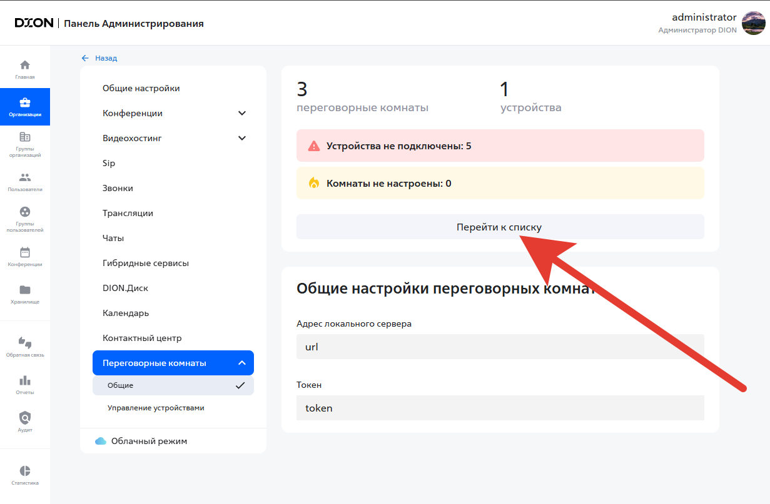Image resolution: width=770 pixels, height=504 pixels.
Task: Select the Группы пользователей sidebar icon
Action: point(25,212)
